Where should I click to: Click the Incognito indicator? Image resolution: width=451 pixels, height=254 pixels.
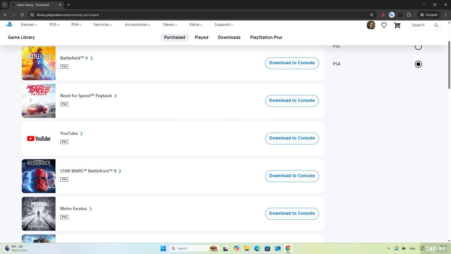pyautogui.click(x=429, y=15)
